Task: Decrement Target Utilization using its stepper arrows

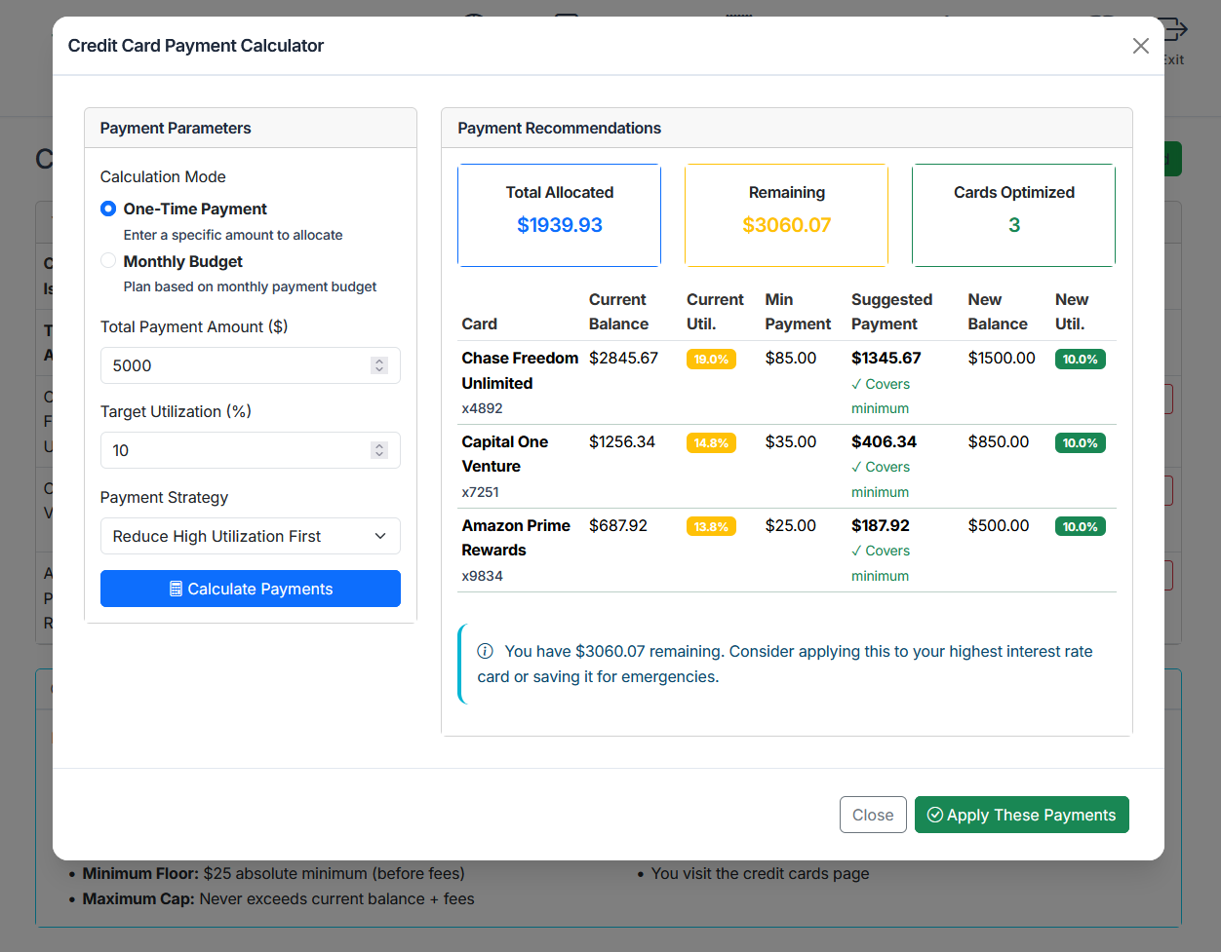Action: (379, 455)
